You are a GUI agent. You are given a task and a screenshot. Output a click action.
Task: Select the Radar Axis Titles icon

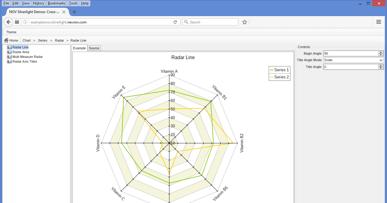coord(9,62)
